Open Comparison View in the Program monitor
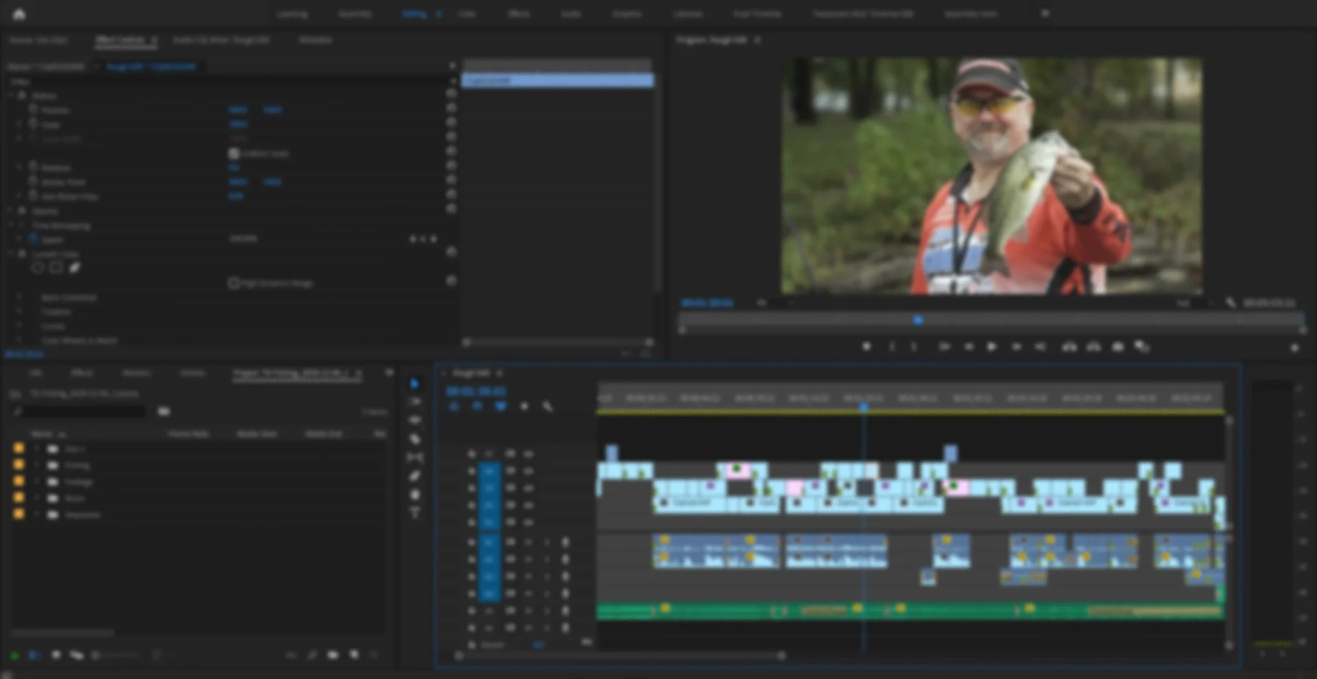The height and width of the screenshot is (679, 1317). 1141,347
